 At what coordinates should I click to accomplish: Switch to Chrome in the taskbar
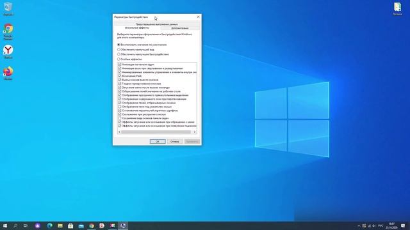click(92, 226)
